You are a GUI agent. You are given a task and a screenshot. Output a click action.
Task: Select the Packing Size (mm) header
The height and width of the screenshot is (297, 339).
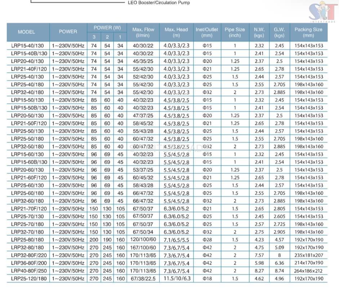point(308,32)
